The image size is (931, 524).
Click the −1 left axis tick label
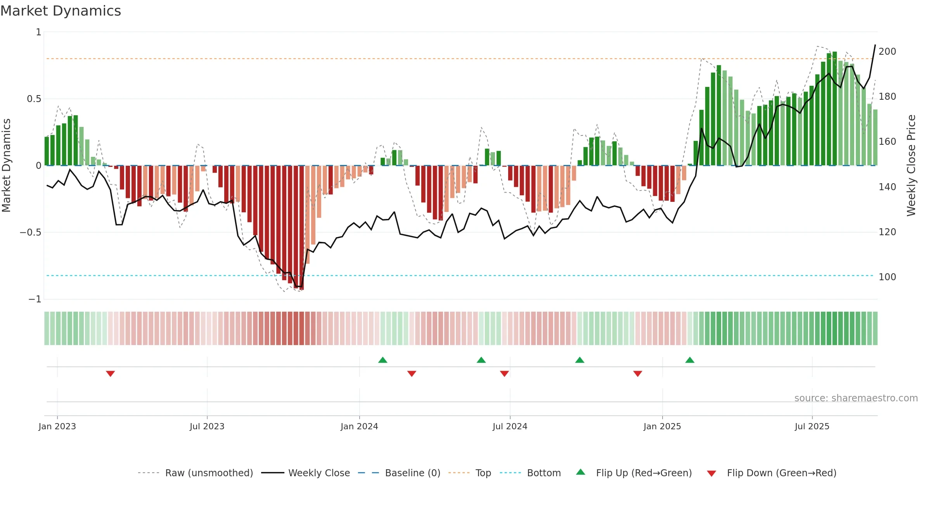35,299
